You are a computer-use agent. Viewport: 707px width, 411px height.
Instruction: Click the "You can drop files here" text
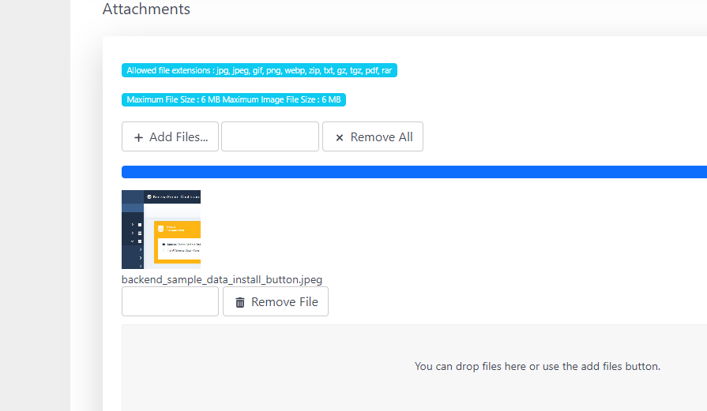coord(537,366)
